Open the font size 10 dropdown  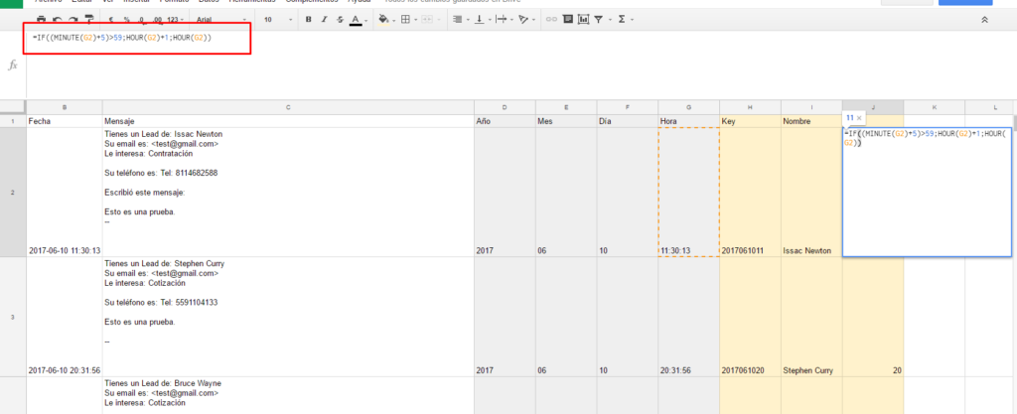click(x=278, y=20)
